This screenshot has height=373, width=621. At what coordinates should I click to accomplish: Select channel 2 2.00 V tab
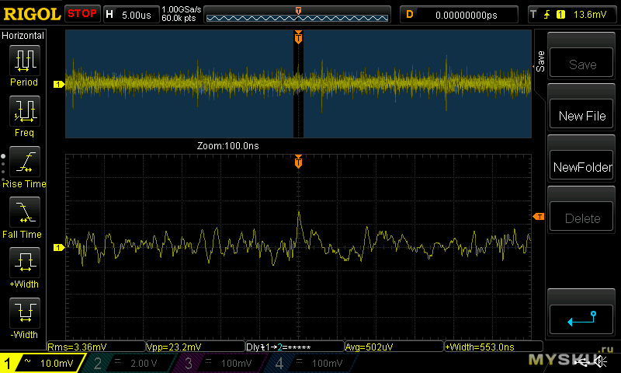130,363
